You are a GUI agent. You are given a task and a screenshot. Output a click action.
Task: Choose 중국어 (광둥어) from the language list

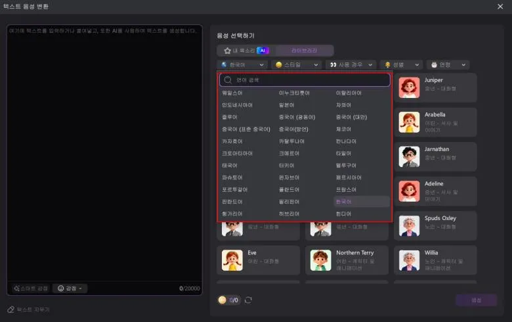click(297, 118)
